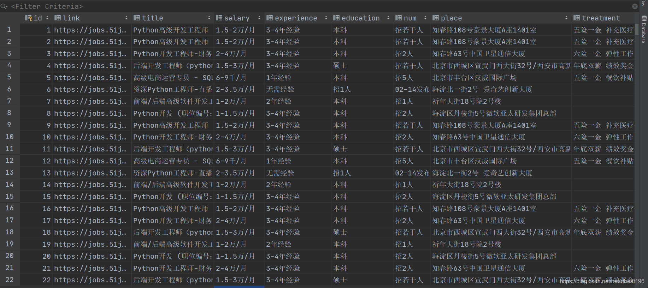The image size is (648, 288).
Task: Select id cell 10
Action: pyautogui.click(x=36, y=137)
